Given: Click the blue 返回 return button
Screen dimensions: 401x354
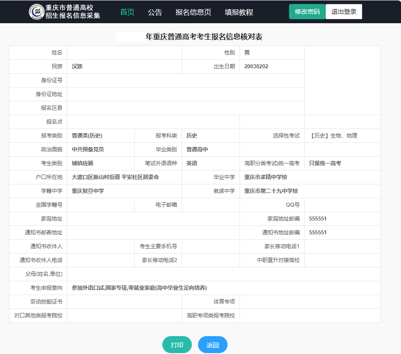Looking at the screenshot, I should point(212,344).
